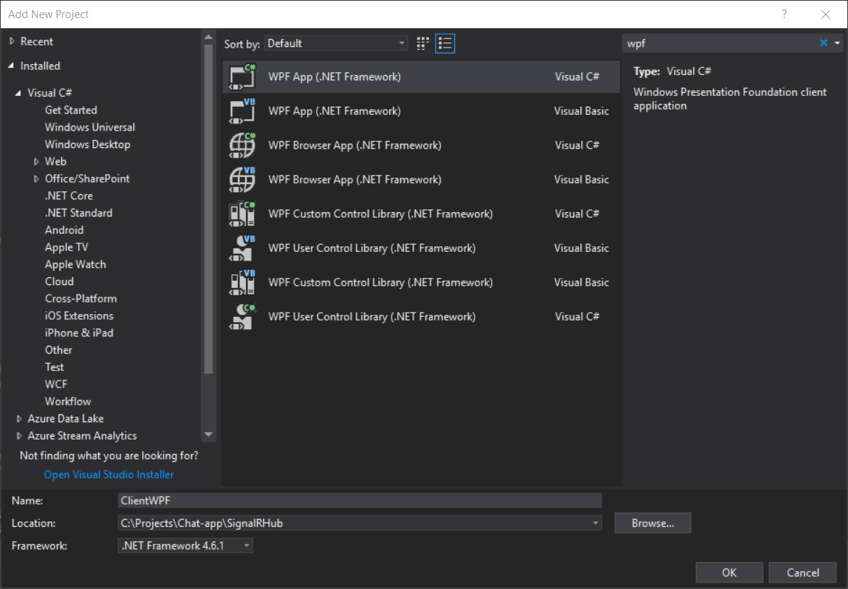Clear the wpf search text
Screen dimensions: 848x589
click(x=823, y=43)
